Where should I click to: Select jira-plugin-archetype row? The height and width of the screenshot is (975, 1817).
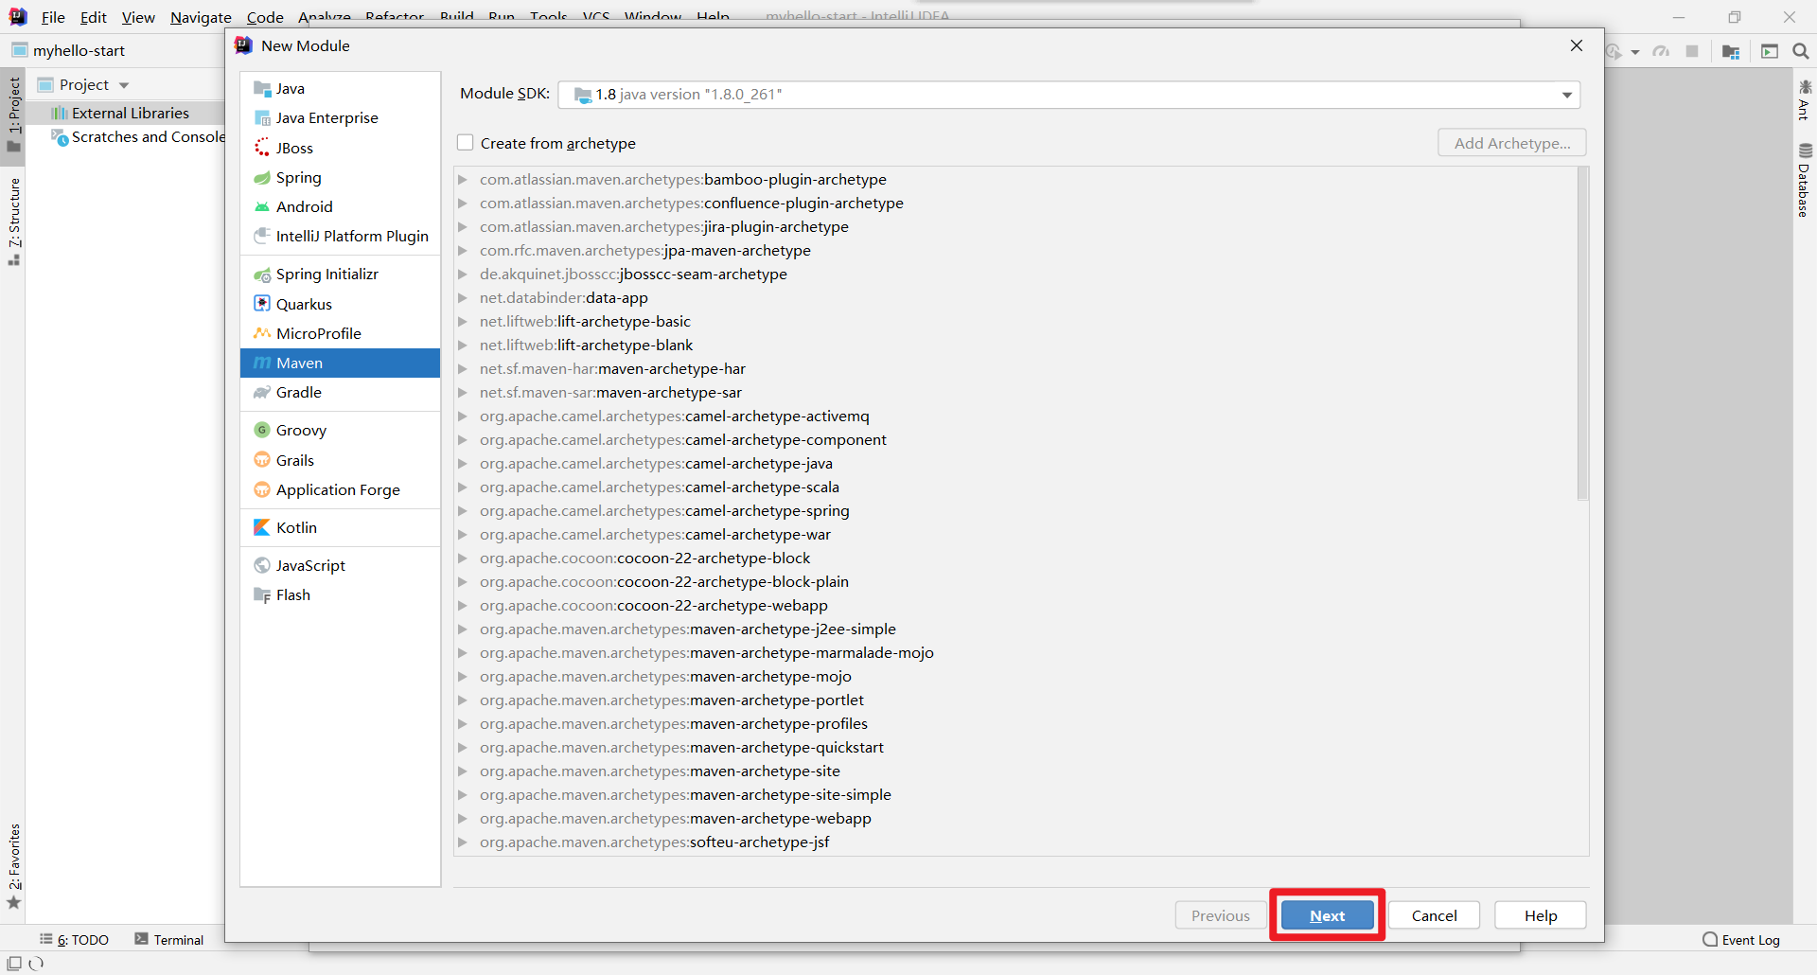click(663, 227)
